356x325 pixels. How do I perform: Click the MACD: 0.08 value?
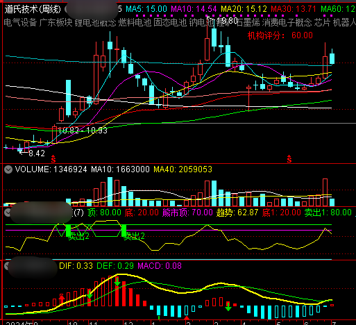pos(160,266)
